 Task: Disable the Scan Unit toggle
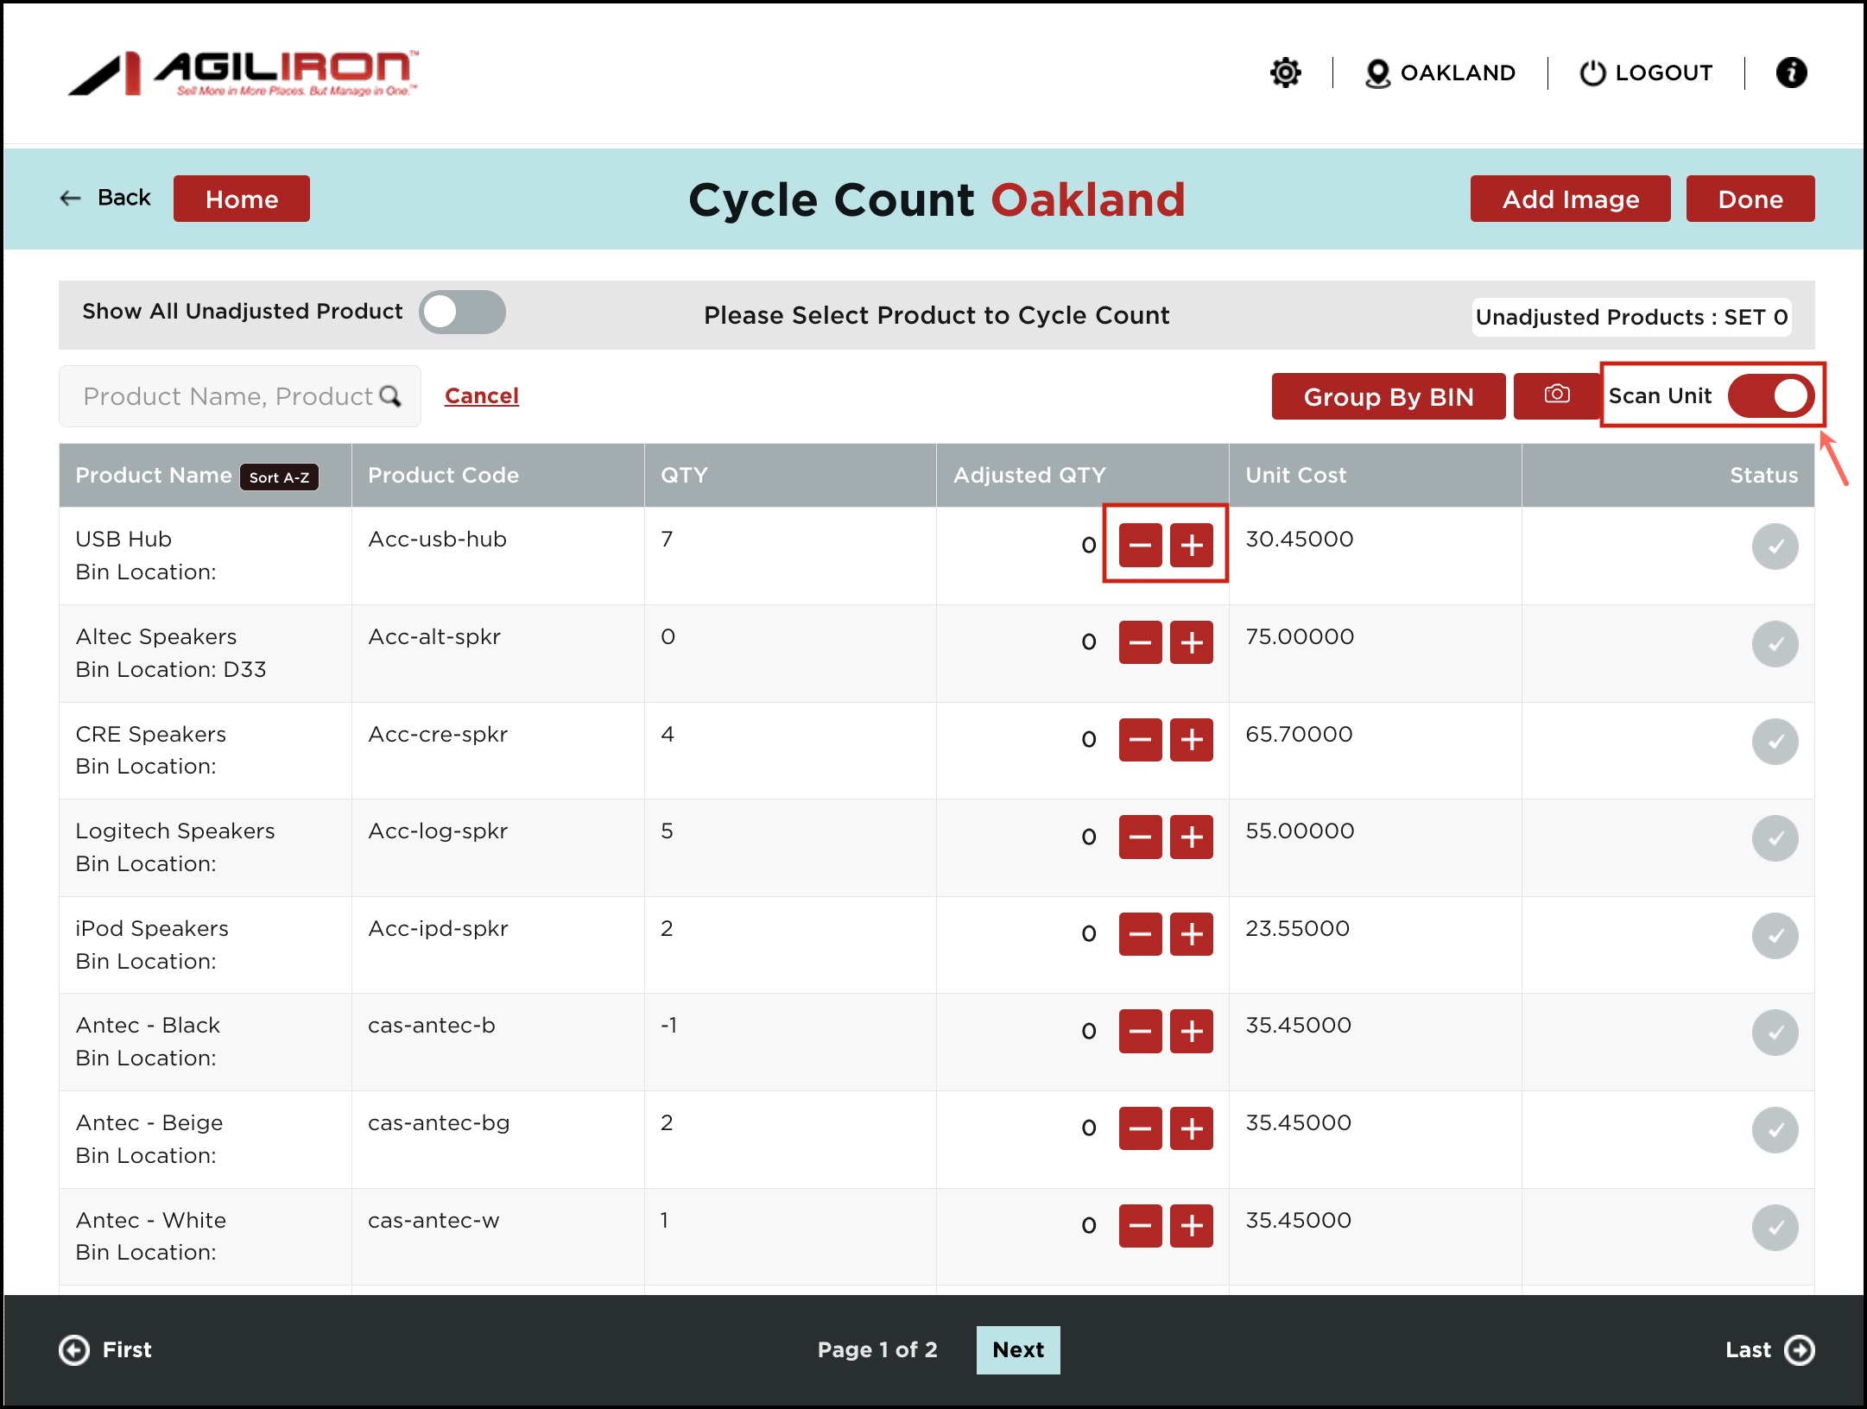click(x=1770, y=396)
